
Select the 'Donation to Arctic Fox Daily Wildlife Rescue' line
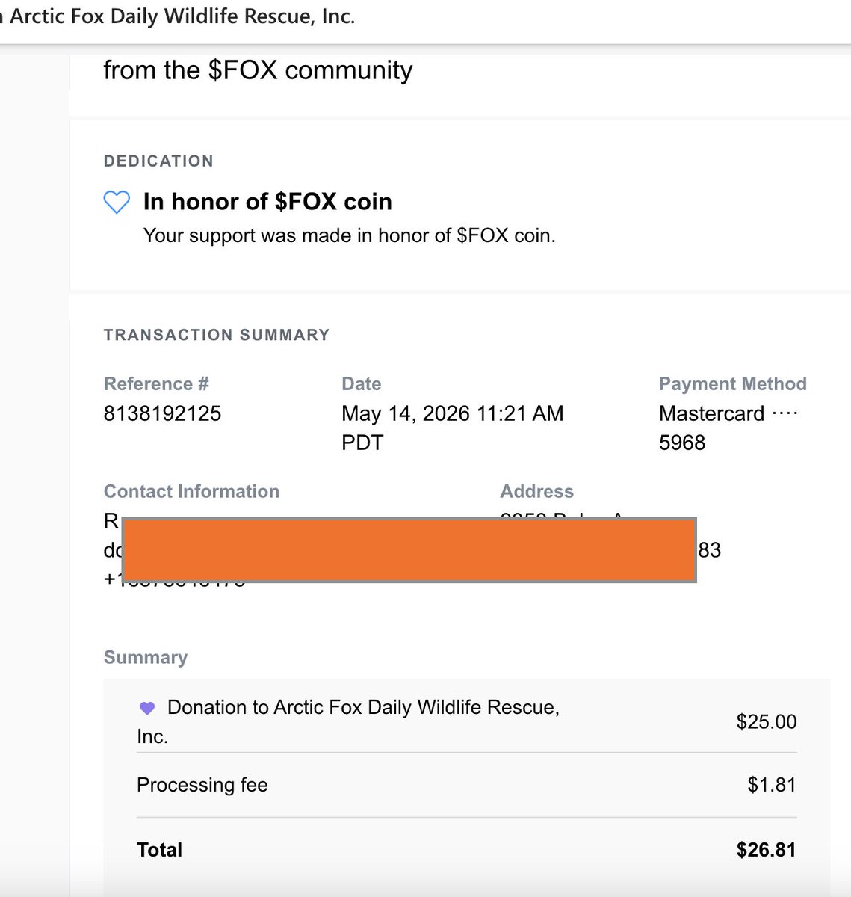348,721
